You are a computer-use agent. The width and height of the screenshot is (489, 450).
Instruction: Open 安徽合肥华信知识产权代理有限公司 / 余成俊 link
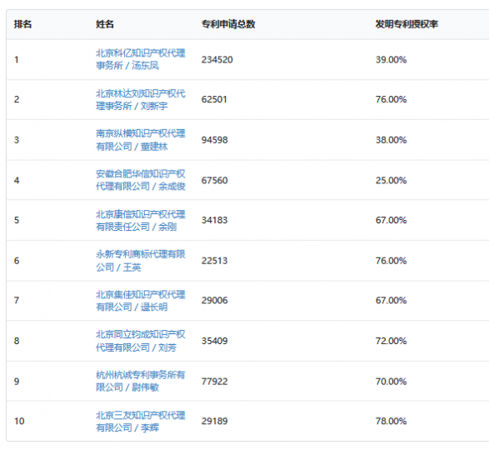tap(140, 180)
